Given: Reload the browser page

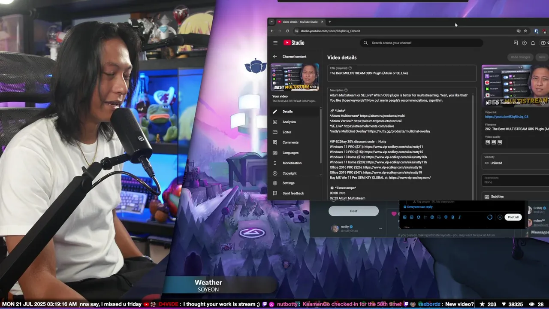Looking at the screenshot, I should click(x=287, y=31).
